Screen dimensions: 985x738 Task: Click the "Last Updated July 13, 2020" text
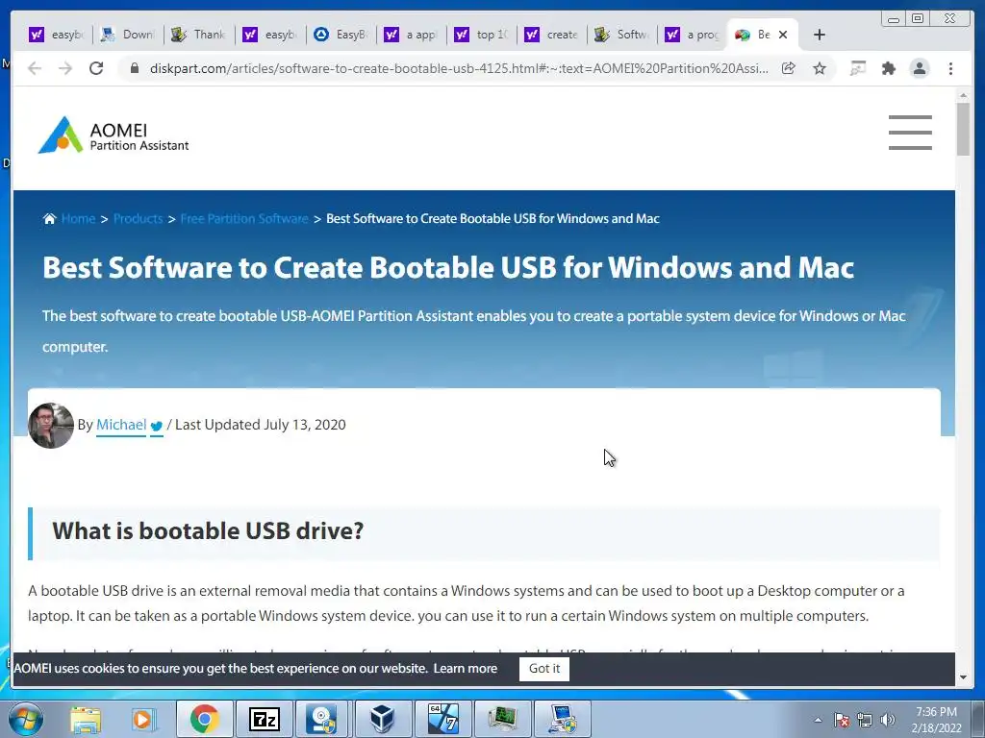pyautogui.click(x=260, y=425)
